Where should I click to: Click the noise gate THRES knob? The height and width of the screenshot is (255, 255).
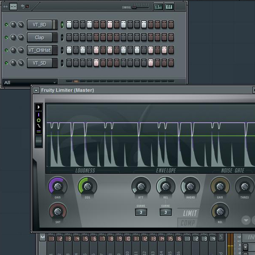[245, 187]
